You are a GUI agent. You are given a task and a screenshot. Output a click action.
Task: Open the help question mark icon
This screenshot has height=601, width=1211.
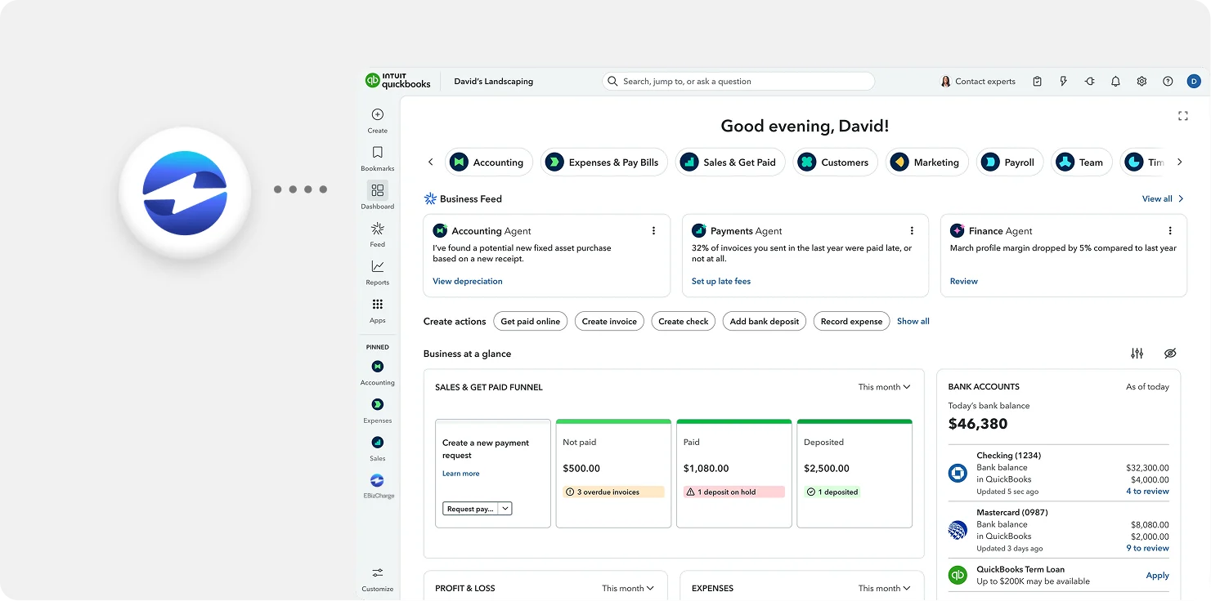coord(1168,82)
